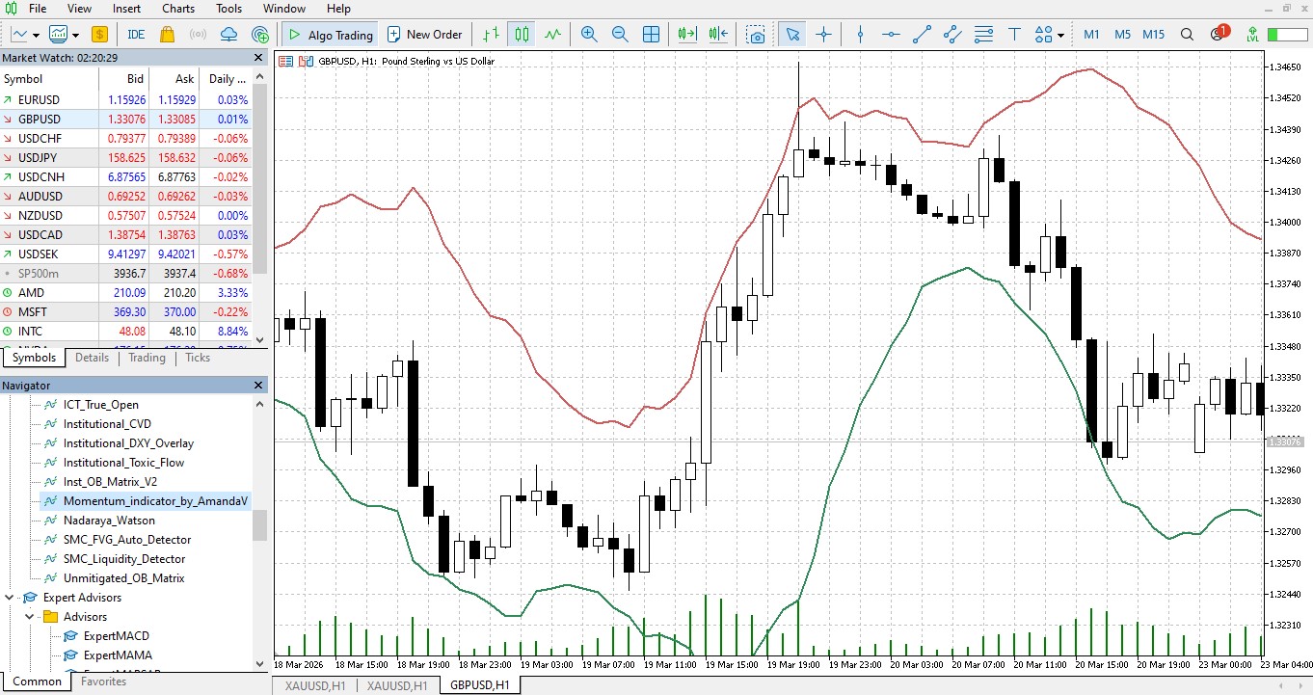Select the vertical line drawing tool
Screen dimensions: 1313x695
[860, 35]
